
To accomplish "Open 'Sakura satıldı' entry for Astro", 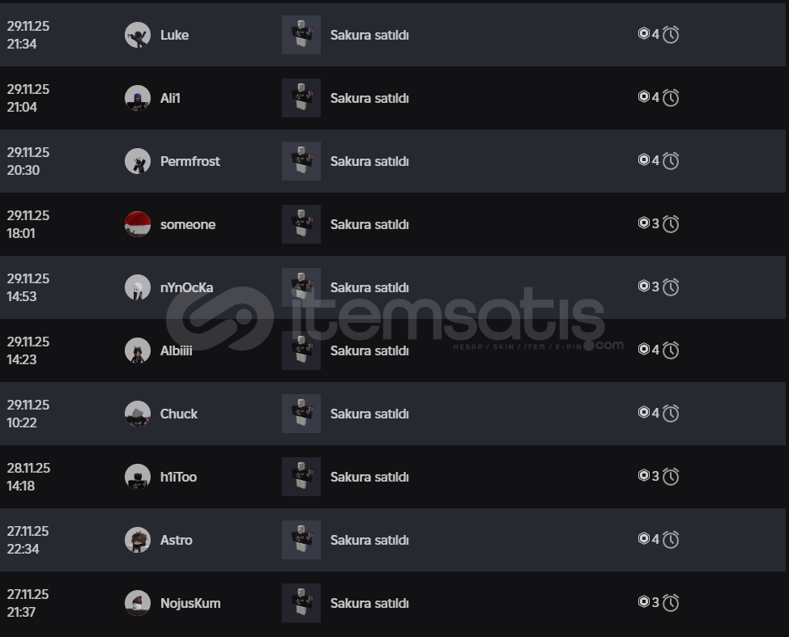I will tap(369, 540).
